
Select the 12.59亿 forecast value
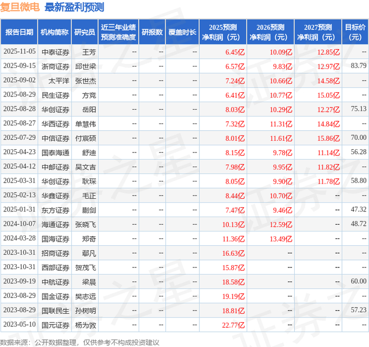coord(281,224)
